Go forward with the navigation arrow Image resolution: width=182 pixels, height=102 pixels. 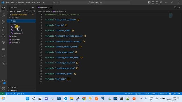click(x=57, y=3)
